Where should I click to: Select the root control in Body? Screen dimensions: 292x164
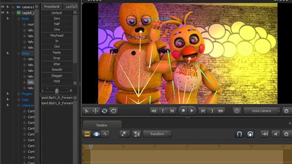click(31, 24)
